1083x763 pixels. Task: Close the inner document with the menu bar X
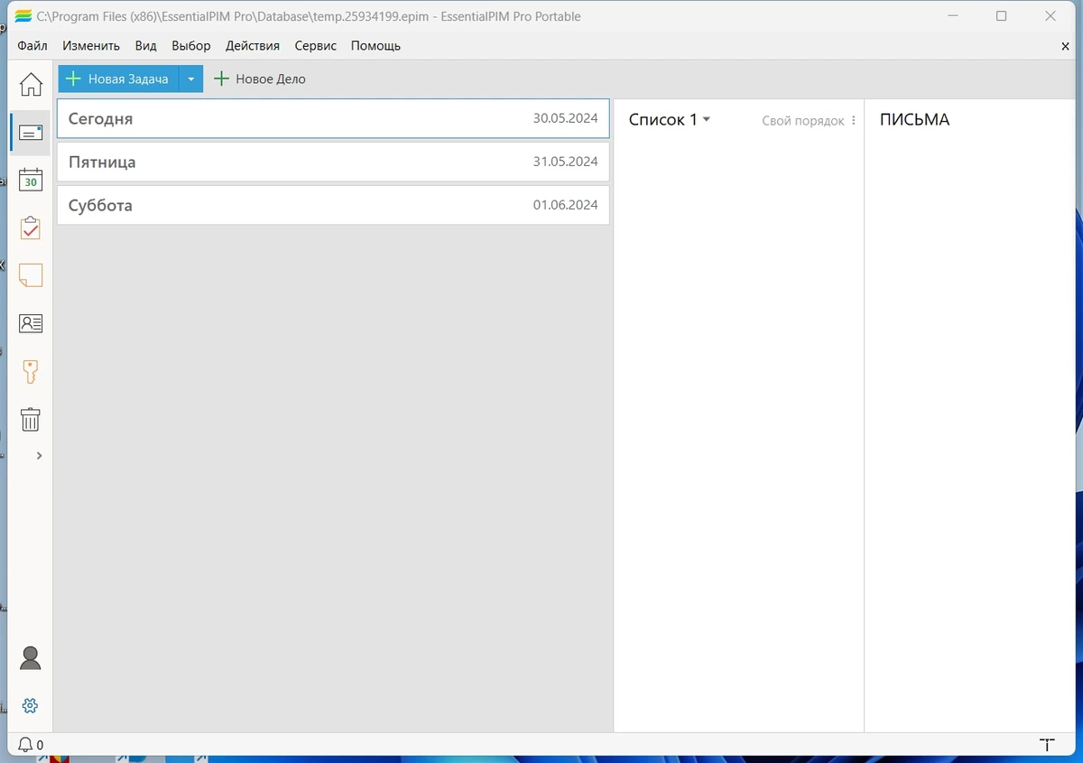pyautogui.click(x=1066, y=46)
